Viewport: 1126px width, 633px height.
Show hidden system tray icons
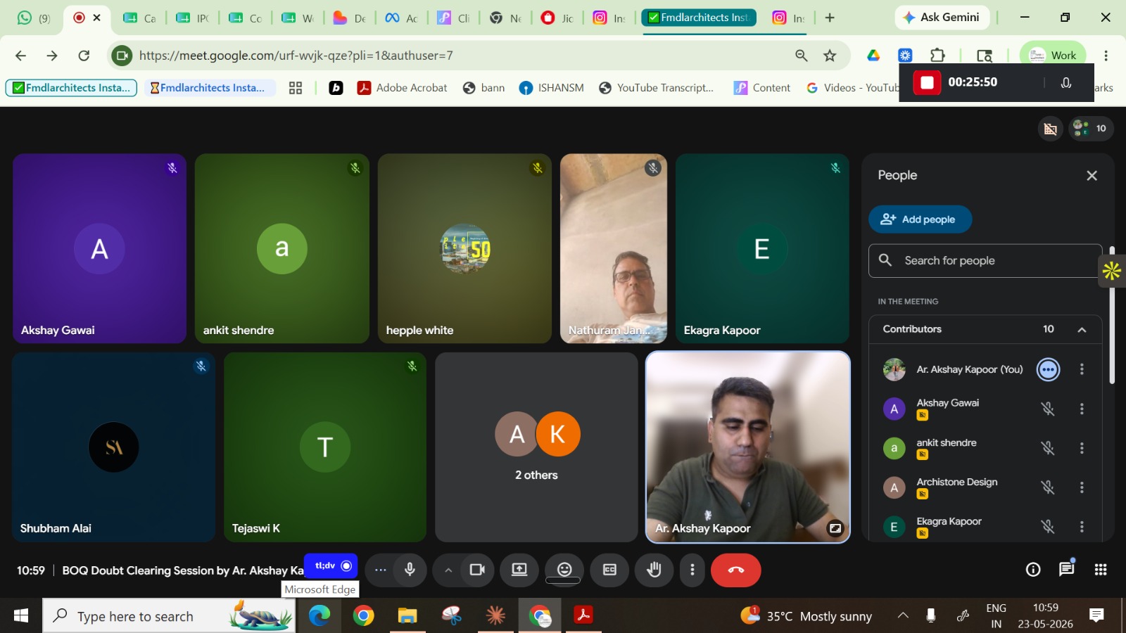tap(903, 616)
